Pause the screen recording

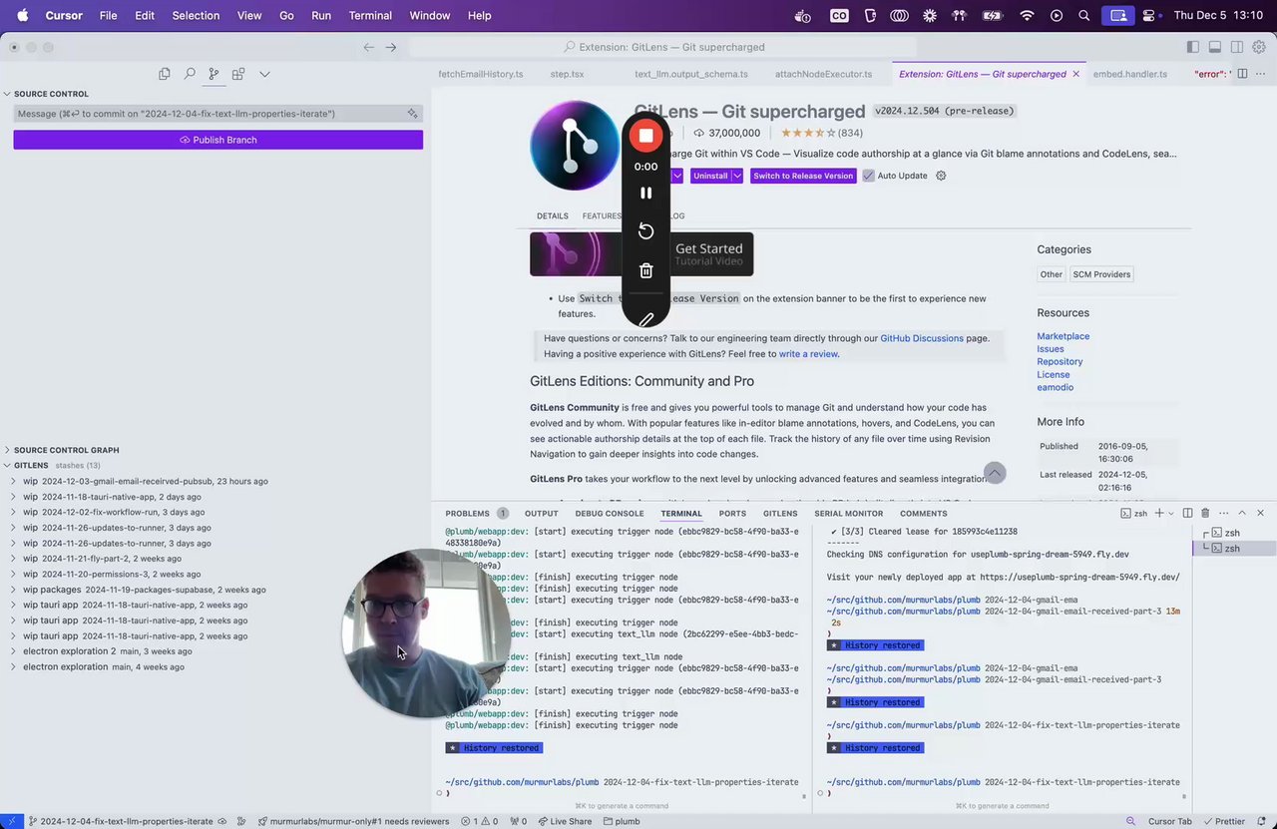pyautogui.click(x=645, y=193)
